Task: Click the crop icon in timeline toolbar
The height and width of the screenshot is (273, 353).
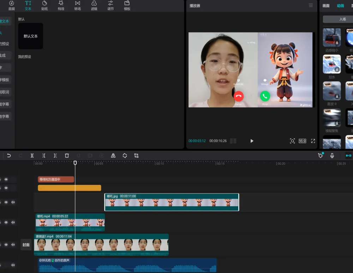Action: [136, 156]
